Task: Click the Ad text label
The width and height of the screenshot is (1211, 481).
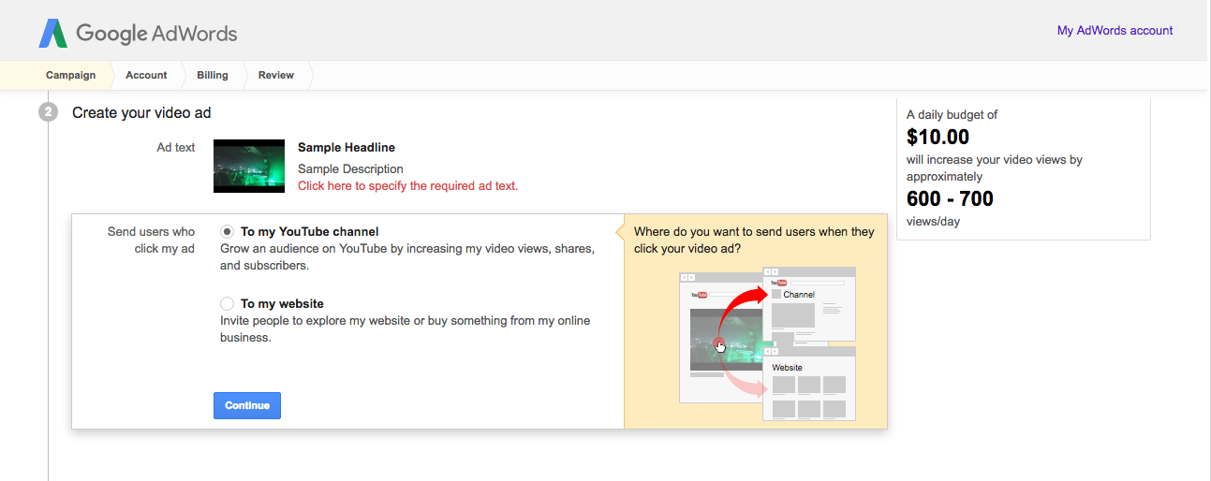Action: tap(176, 147)
